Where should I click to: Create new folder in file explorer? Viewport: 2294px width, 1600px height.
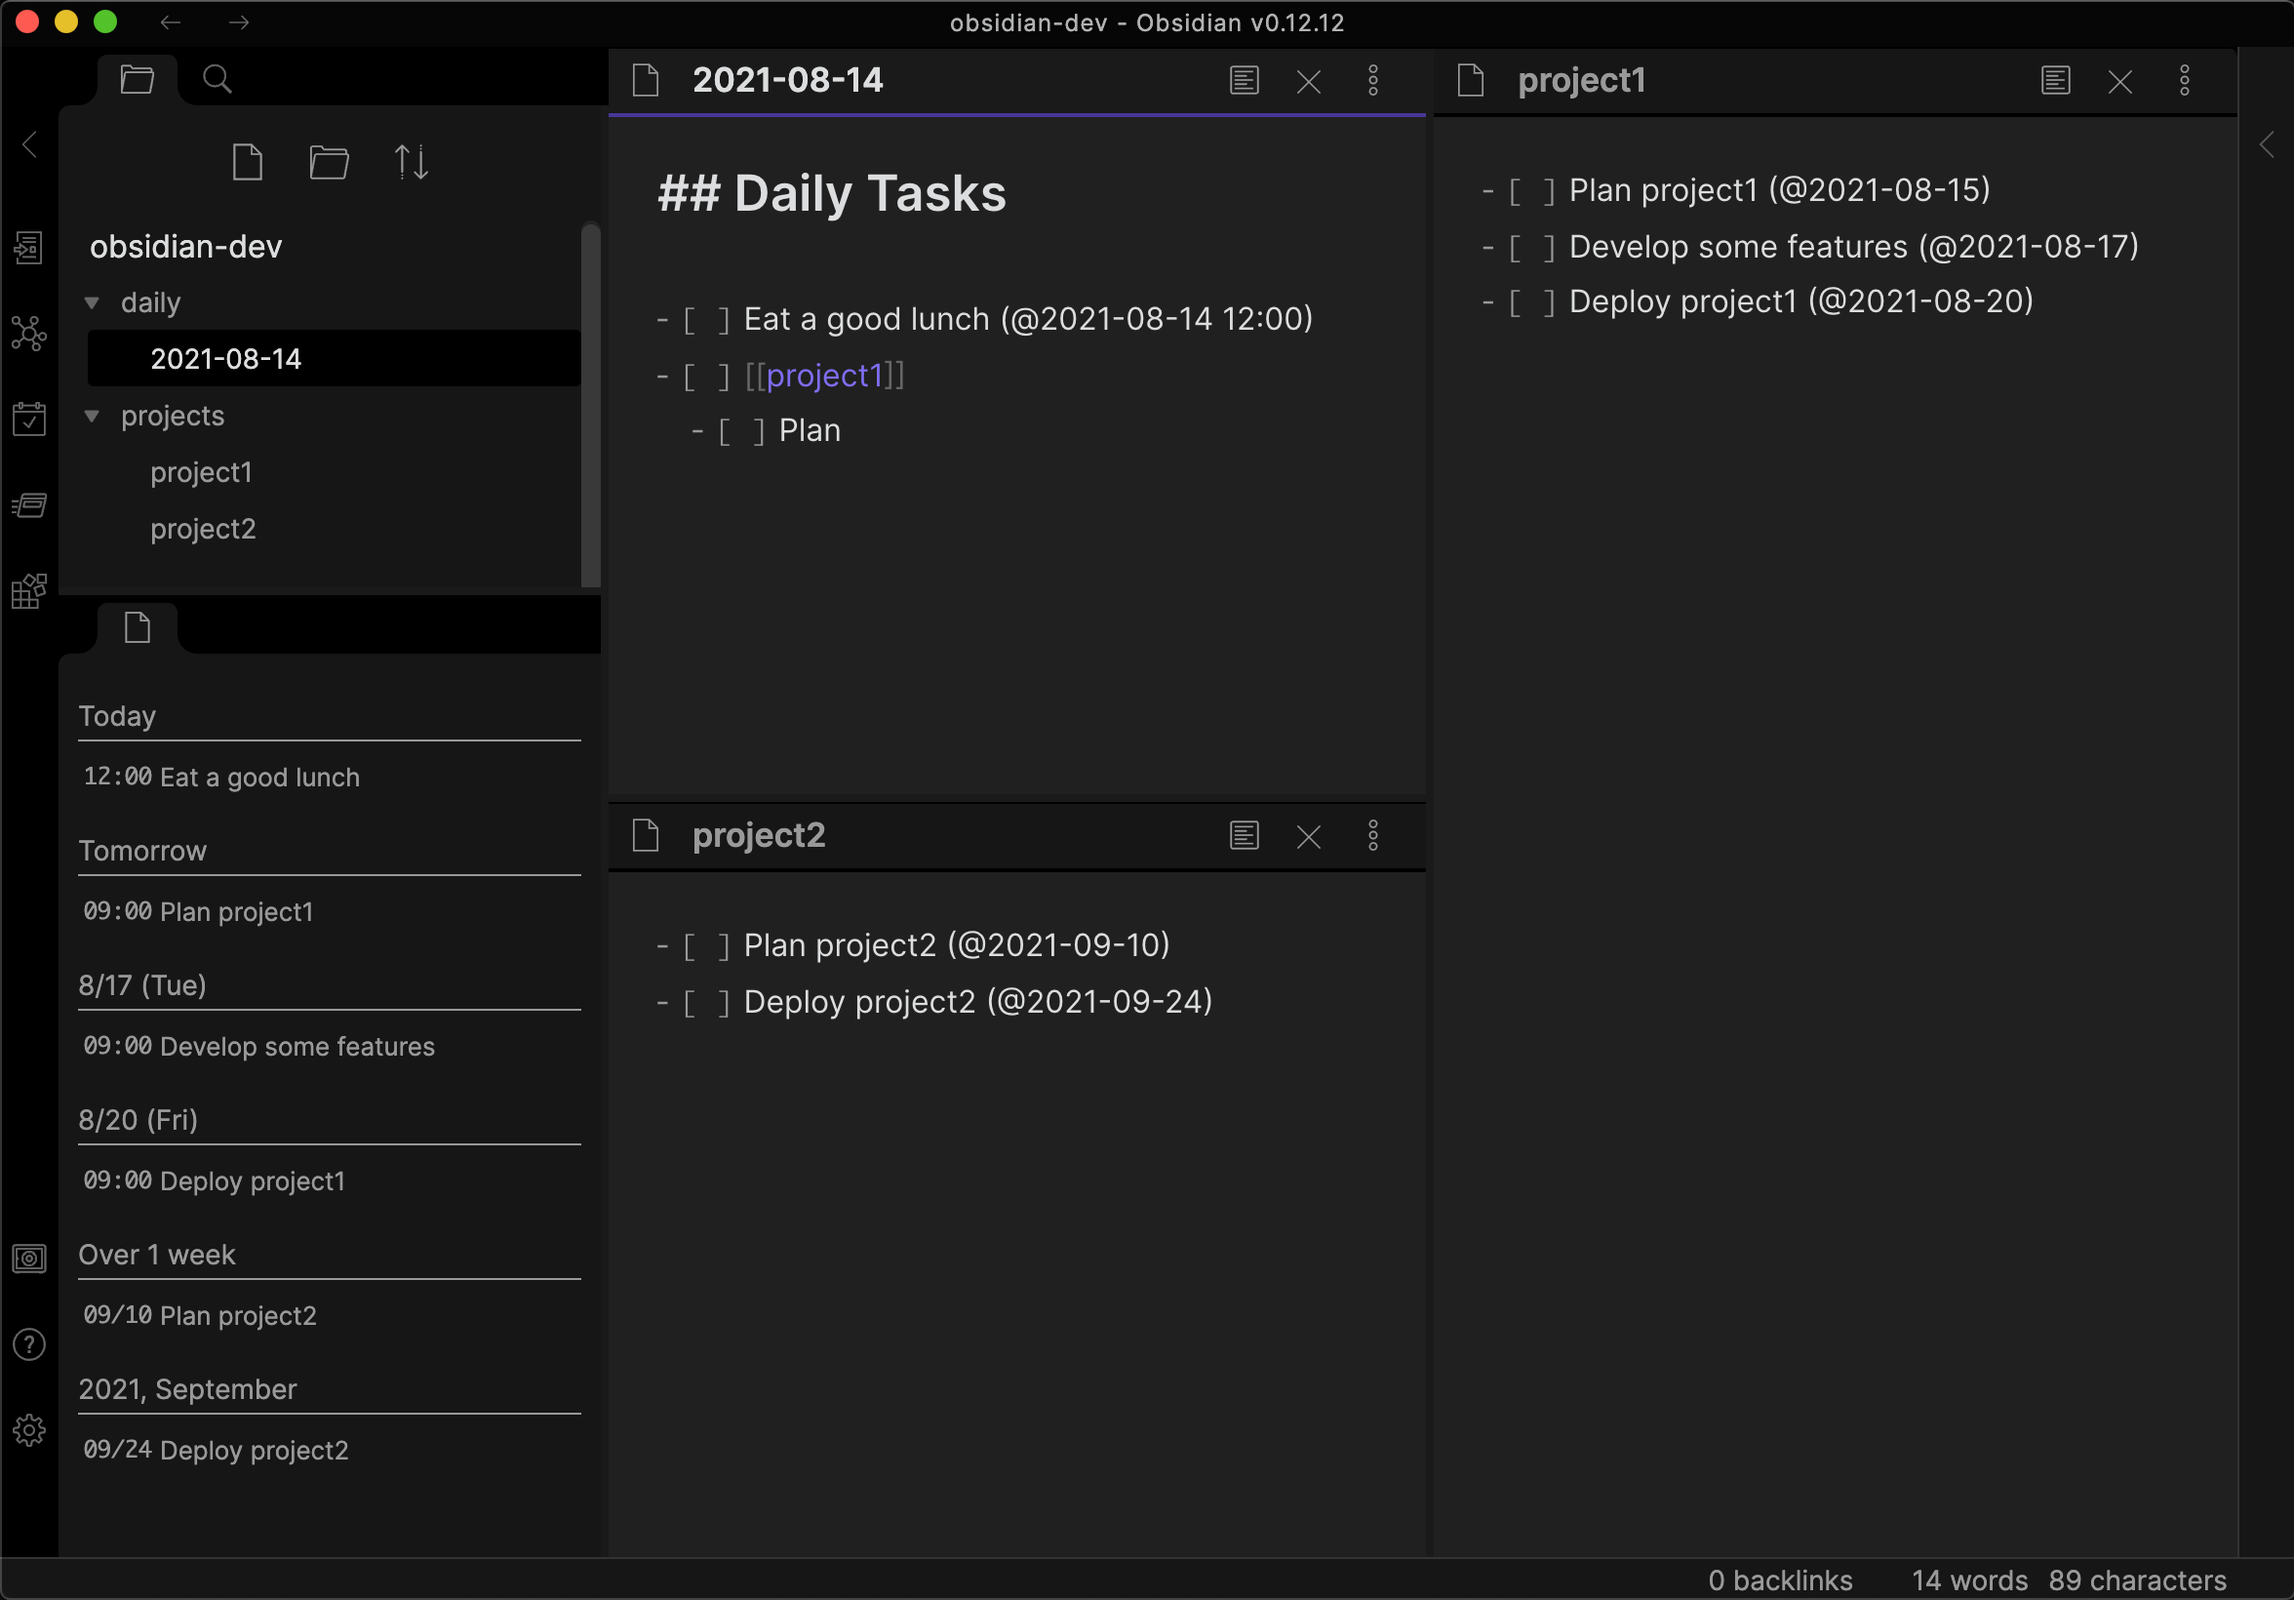coord(329,162)
